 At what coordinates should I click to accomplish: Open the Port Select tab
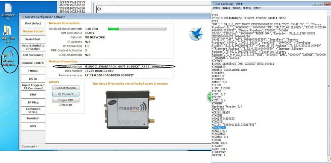[x=33, y=23]
